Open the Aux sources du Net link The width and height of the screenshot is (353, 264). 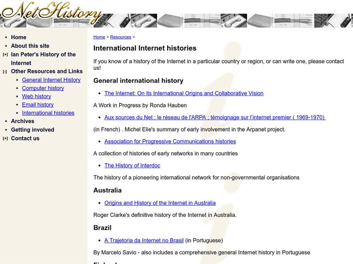click(x=214, y=117)
